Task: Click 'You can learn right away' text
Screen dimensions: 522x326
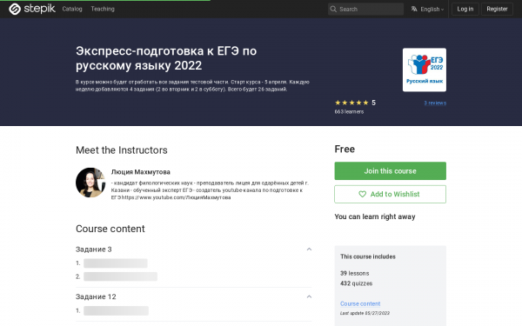Action: click(x=375, y=216)
